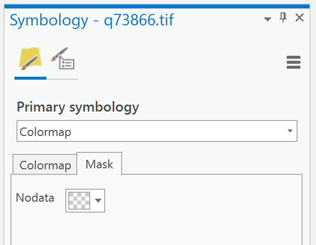Click the Nodata checkered color swatch
Viewport: 316px width, 245px height.
79,200
